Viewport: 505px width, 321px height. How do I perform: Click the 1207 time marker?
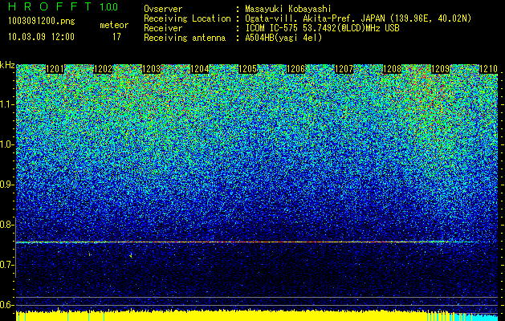(344, 69)
